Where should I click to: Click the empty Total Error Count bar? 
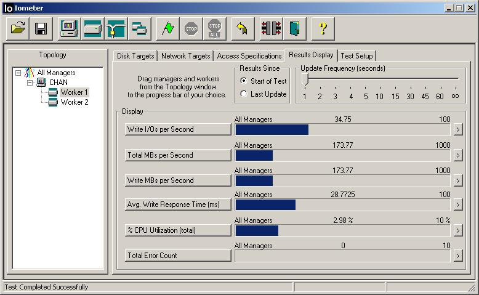pos(342,256)
